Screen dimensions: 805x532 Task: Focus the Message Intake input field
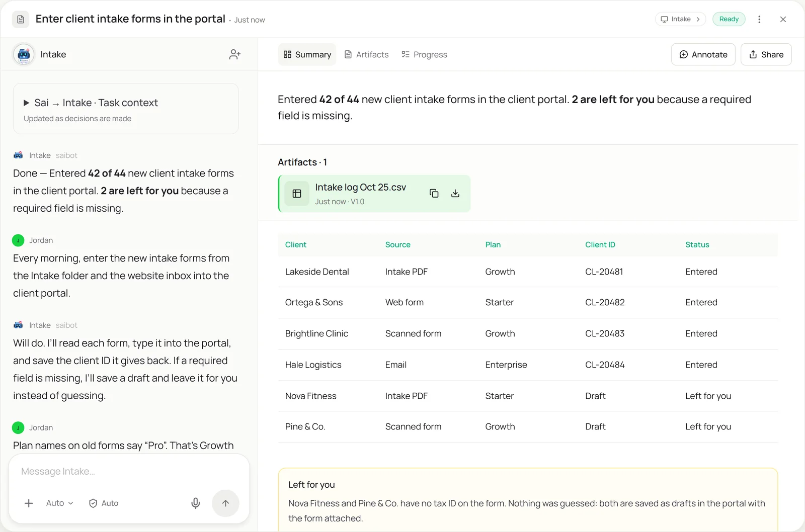tap(129, 472)
